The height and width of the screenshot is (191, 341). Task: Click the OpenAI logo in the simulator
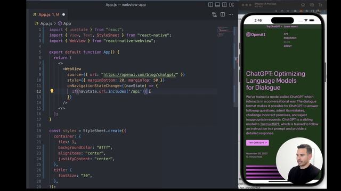point(256,34)
